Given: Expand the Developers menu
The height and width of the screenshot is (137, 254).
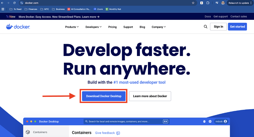Looking at the screenshot, I should pos(94,27).
